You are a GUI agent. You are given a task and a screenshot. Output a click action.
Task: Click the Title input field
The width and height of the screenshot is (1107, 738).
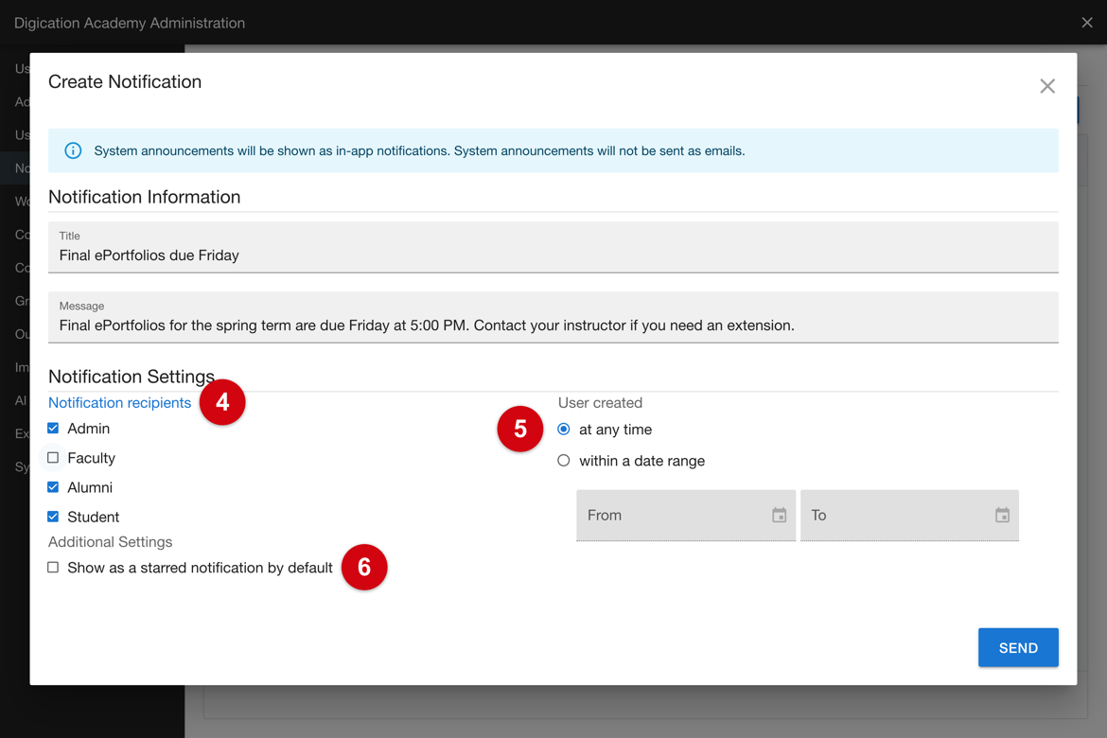pos(553,247)
